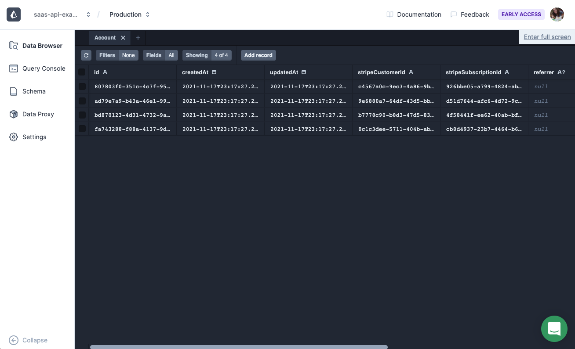Open the Filters None dropdown
This screenshot has height=349, width=575.
[x=117, y=55]
